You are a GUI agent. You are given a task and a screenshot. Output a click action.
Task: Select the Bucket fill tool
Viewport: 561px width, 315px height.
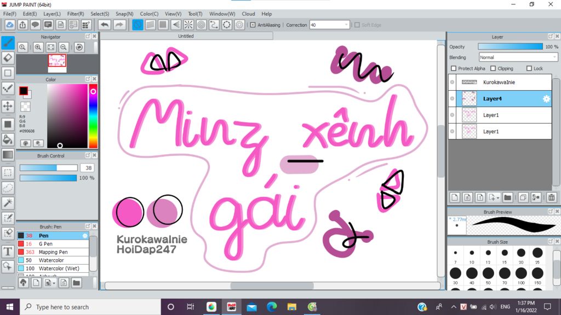[8, 139]
